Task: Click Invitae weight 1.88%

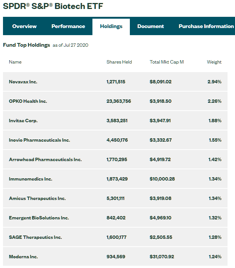Action: [215, 121]
